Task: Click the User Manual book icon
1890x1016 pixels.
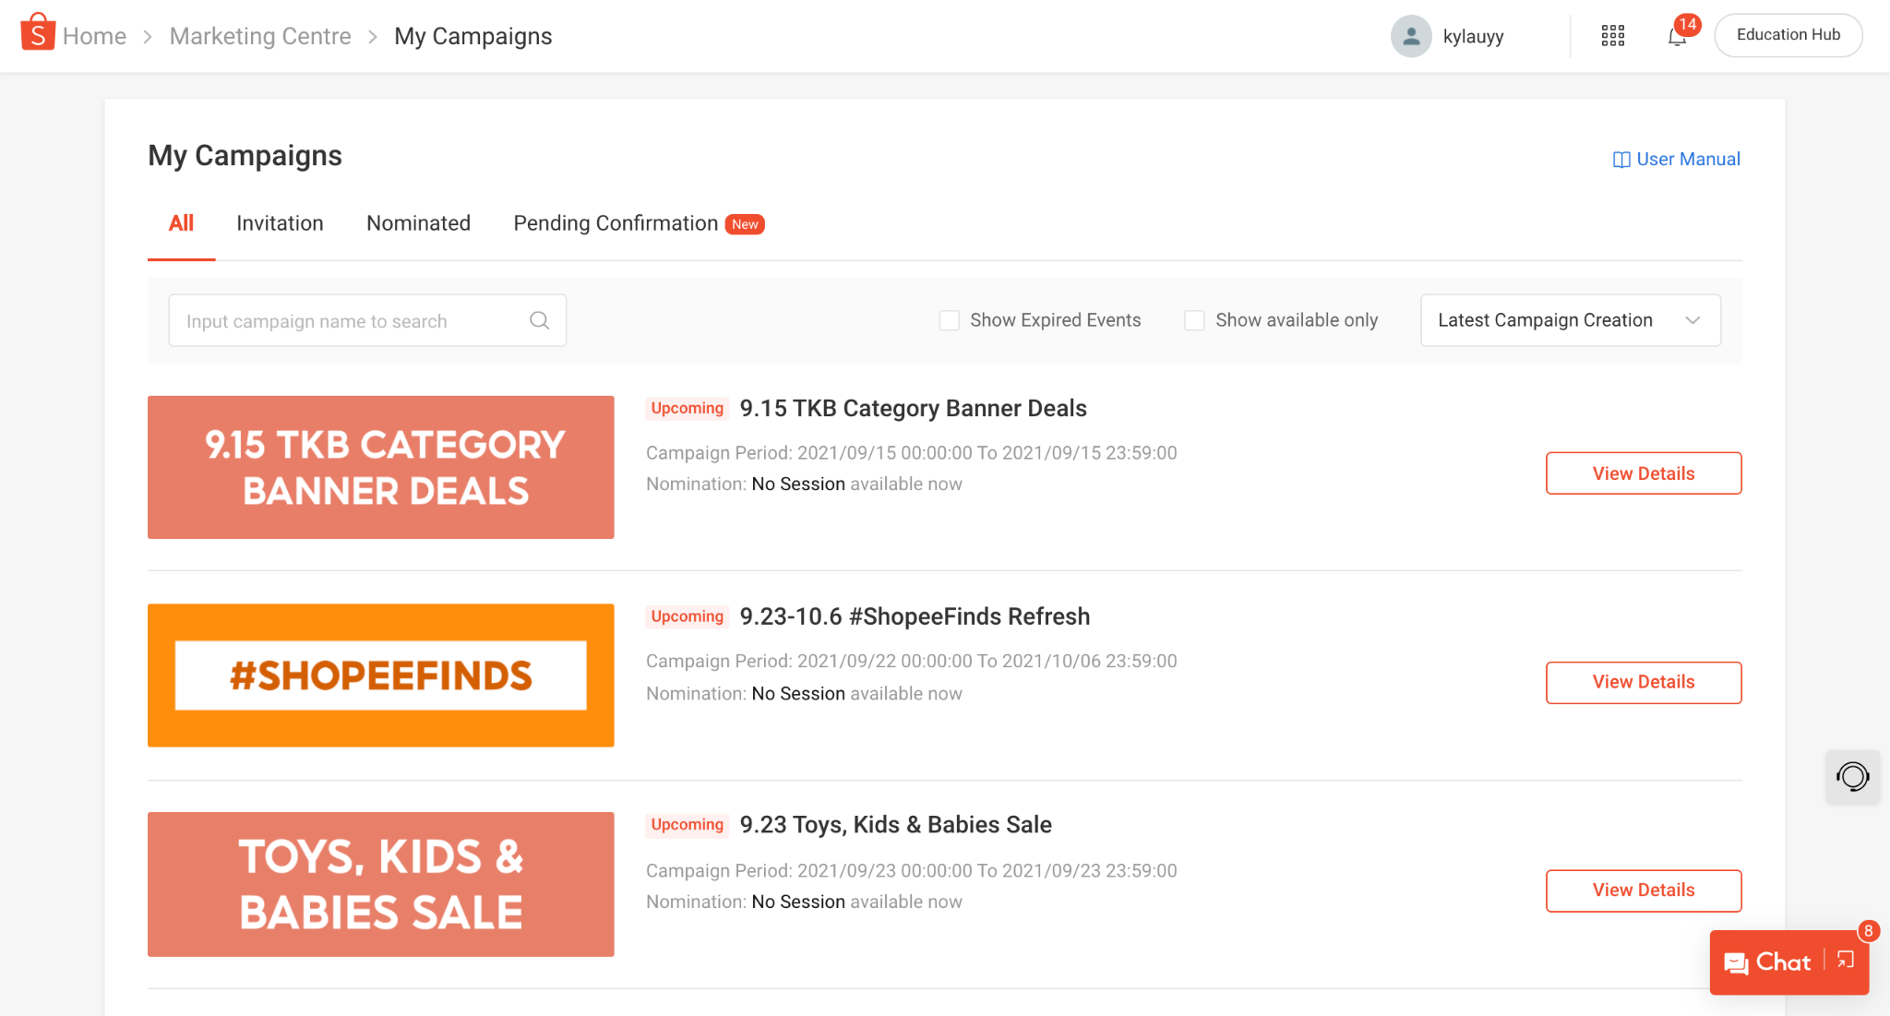Action: pyautogui.click(x=1621, y=160)
